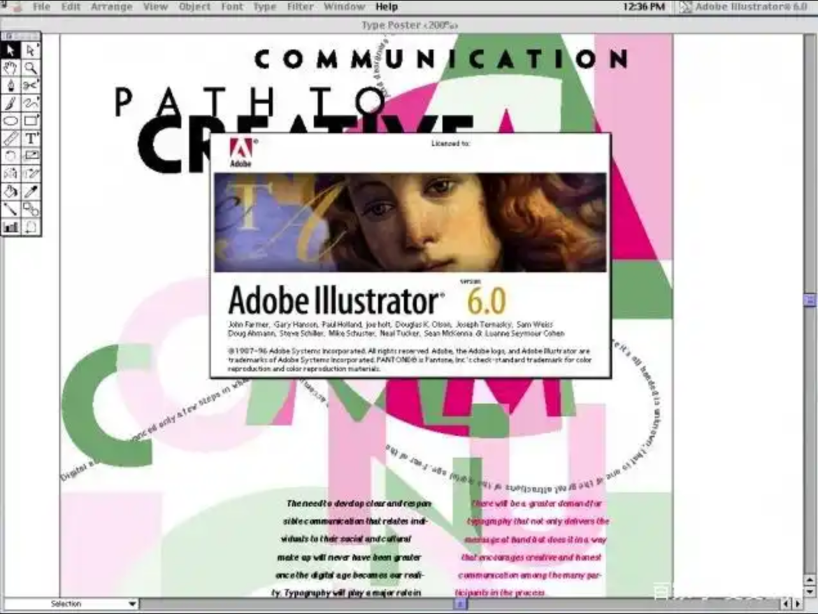Screen dimensions: 818x614
Task: Pick the Oval shape tool
Action: click(10, 121)
